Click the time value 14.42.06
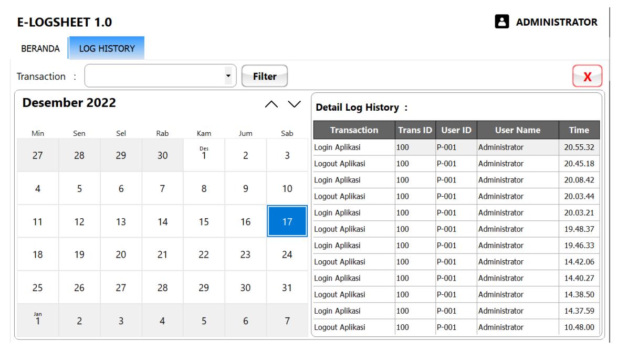 tap(579, 261)
